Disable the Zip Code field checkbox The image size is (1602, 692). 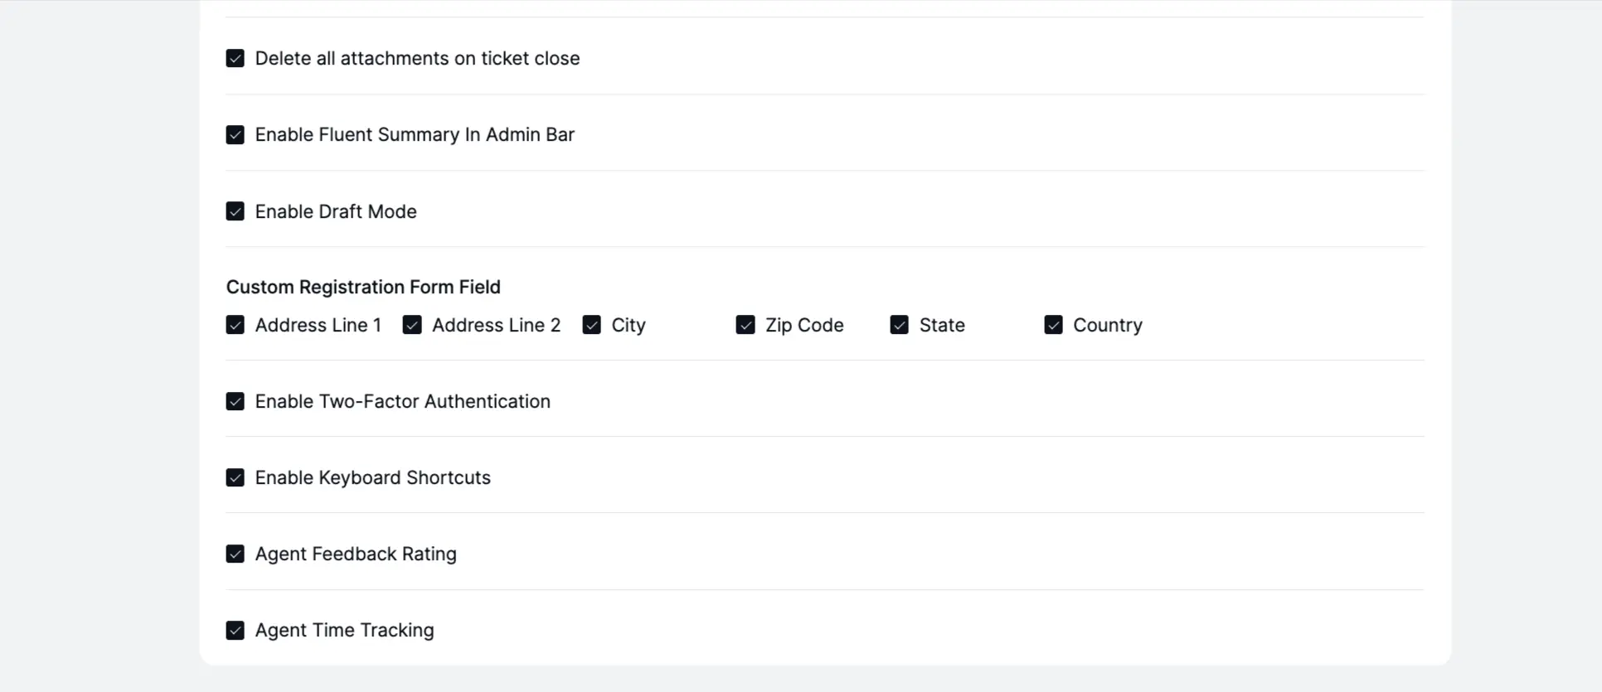click(745, 325)
